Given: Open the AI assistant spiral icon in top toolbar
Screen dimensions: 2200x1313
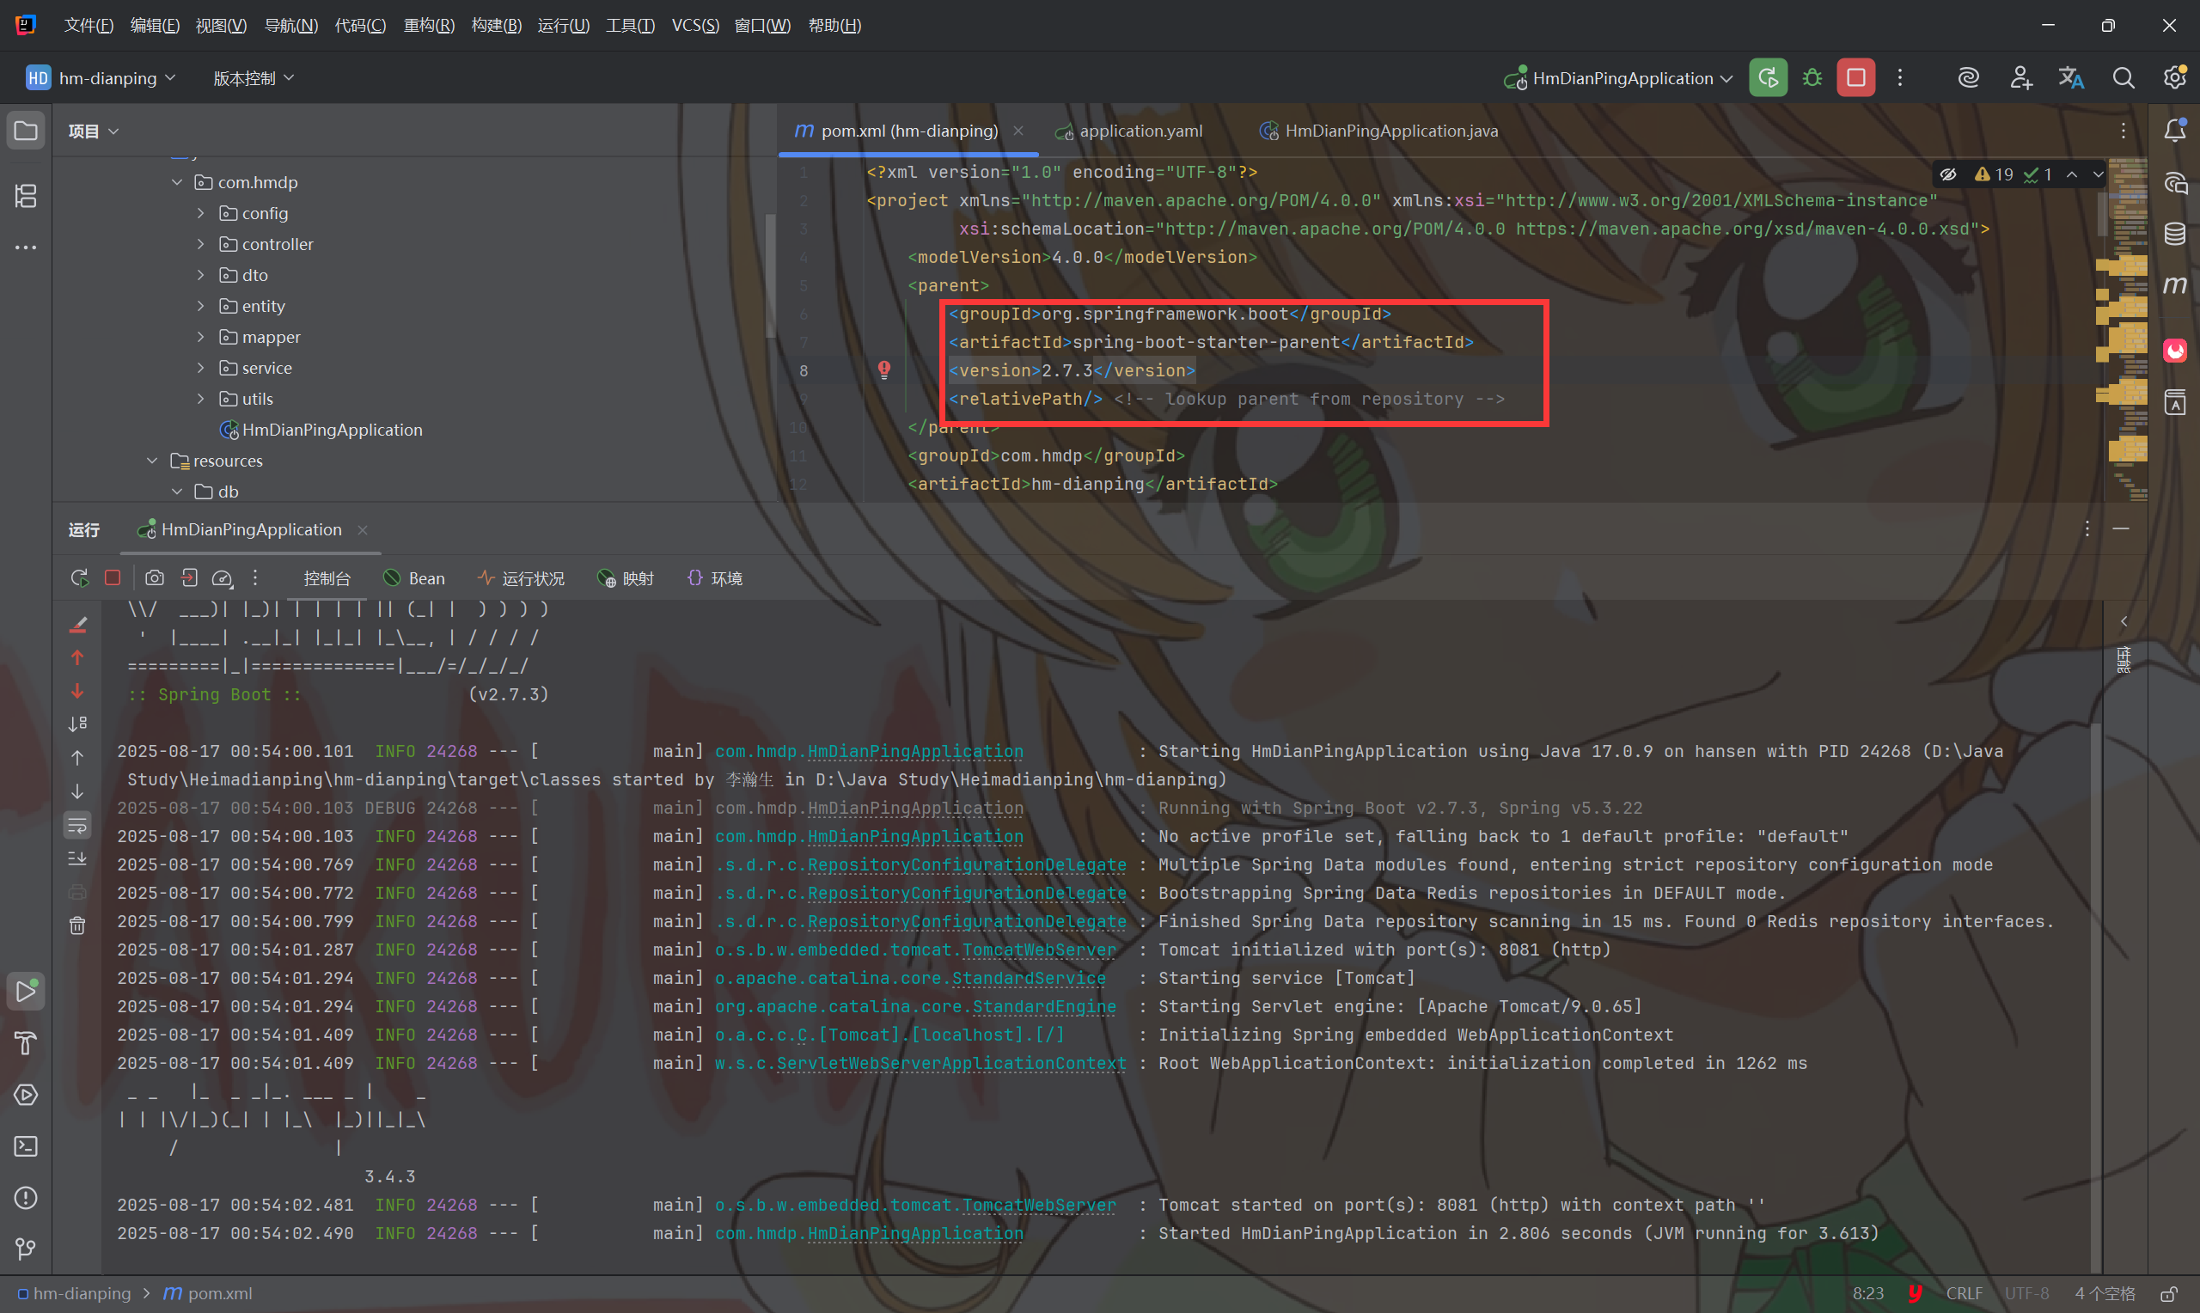Looking at the screenshot, I should coord(1967,78).
